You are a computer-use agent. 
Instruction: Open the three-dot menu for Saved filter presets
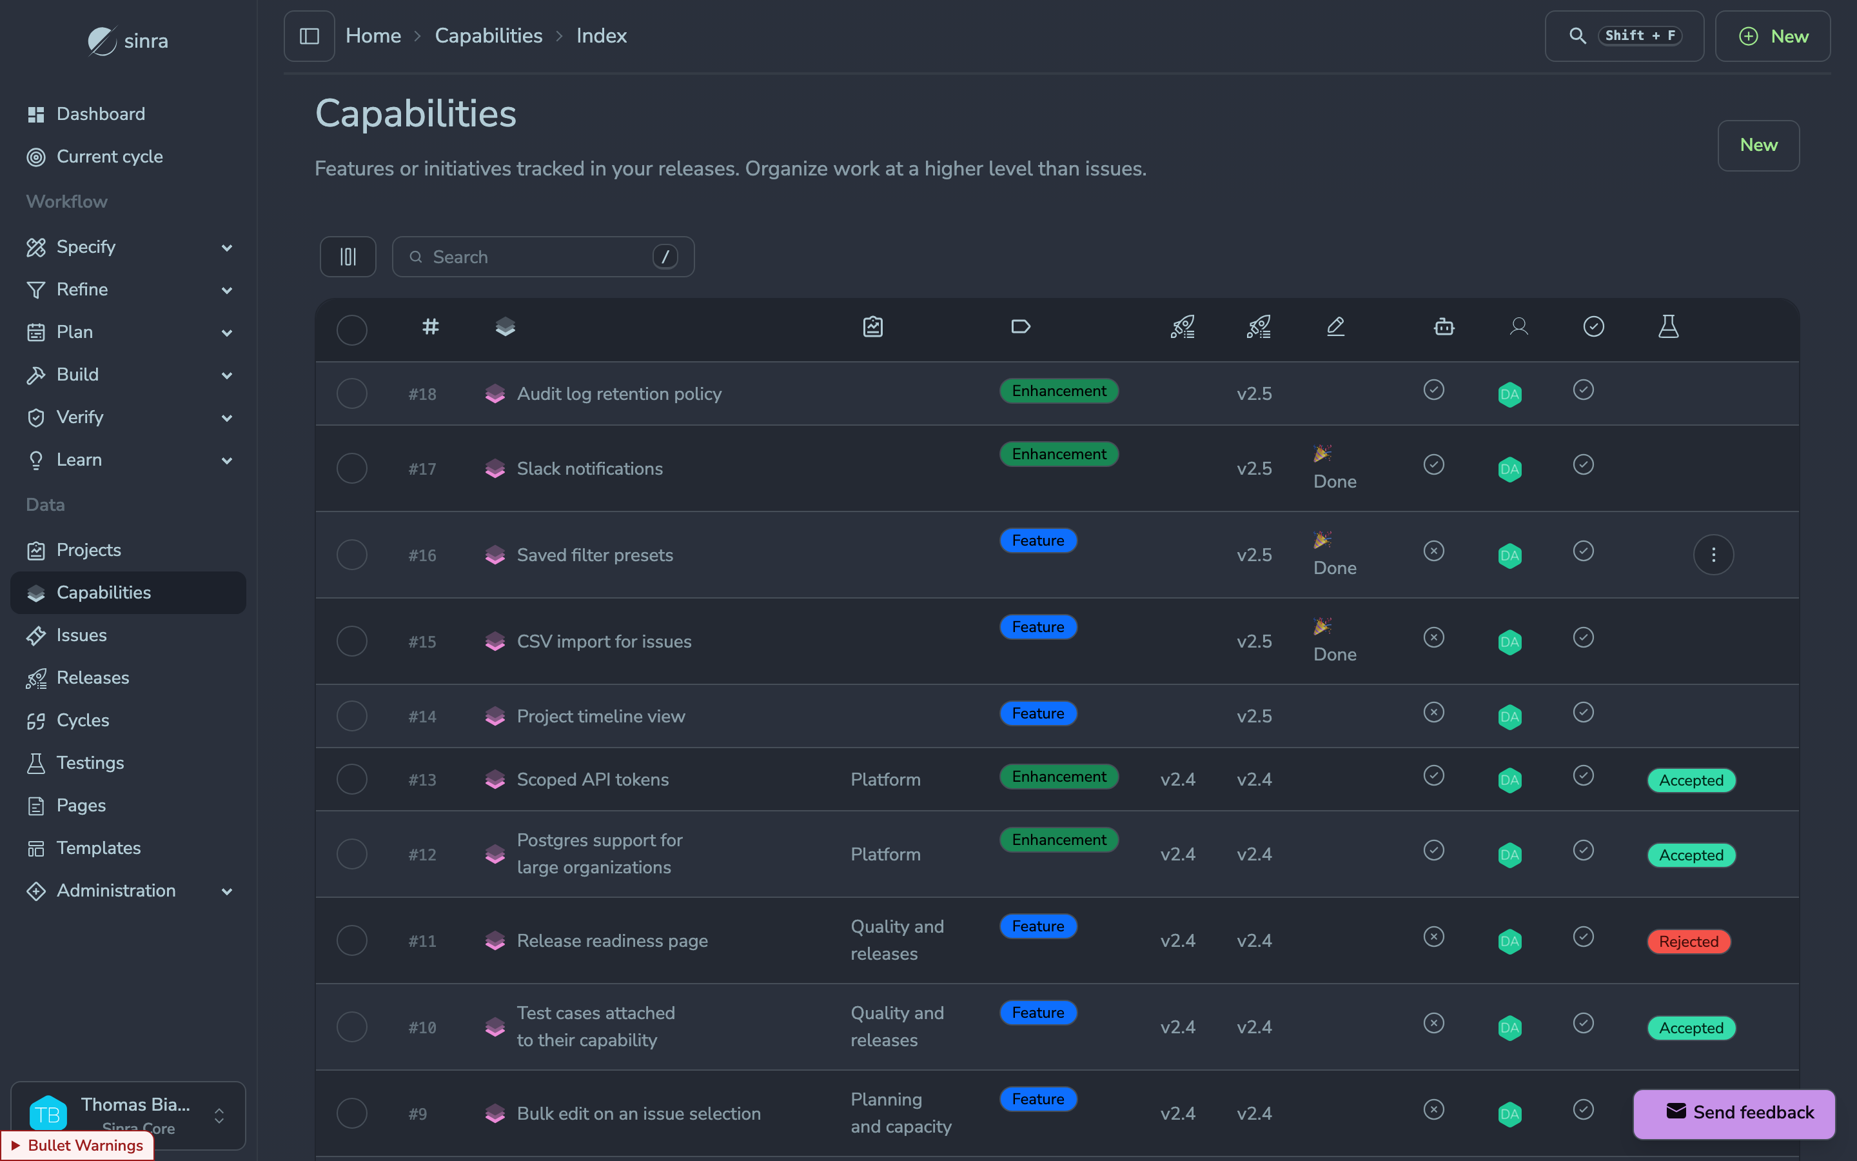point(1713,555)
